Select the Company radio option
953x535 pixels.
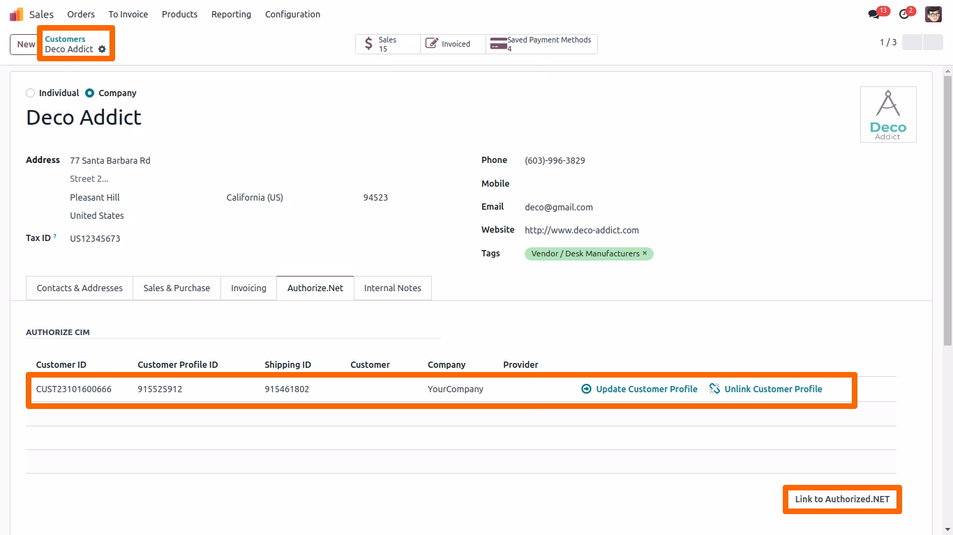[89, 93]
